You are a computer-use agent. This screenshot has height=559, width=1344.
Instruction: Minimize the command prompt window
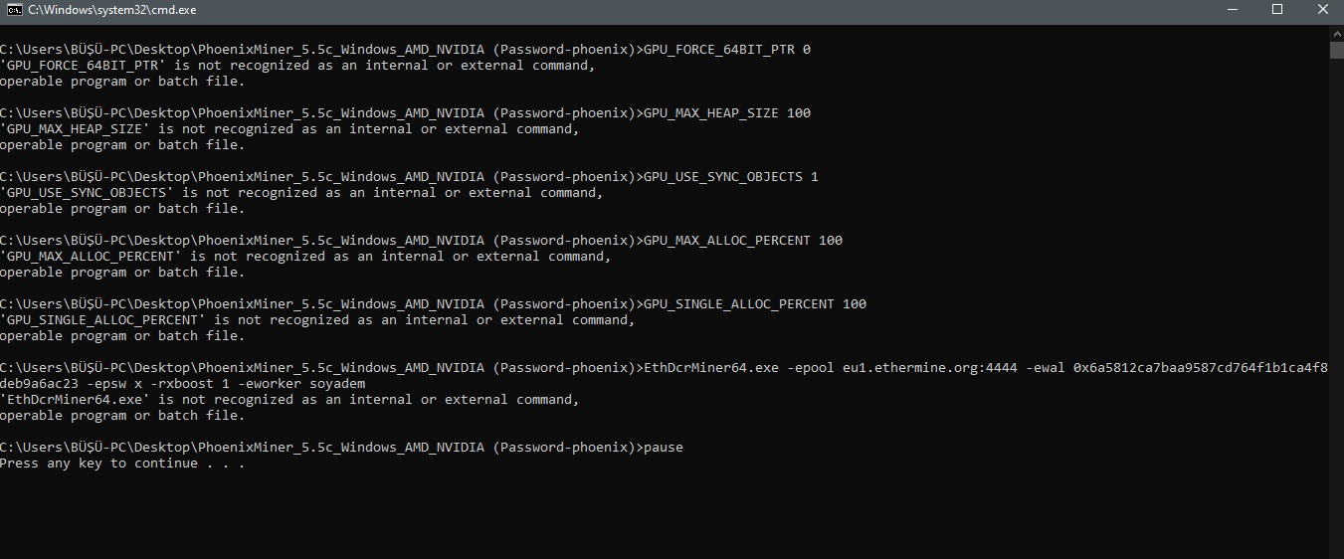1232,9
